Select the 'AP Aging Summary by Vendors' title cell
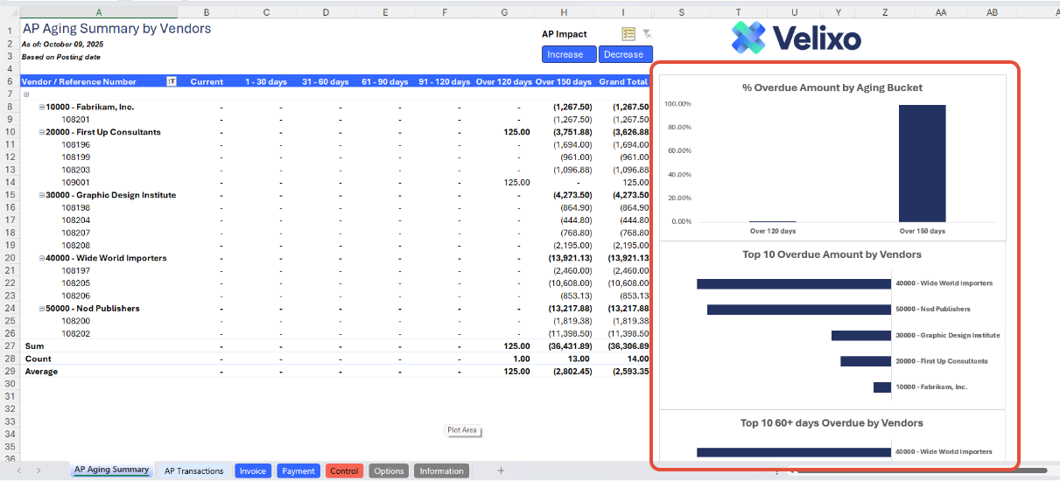1060x481 pixels. tap(116, 28)
